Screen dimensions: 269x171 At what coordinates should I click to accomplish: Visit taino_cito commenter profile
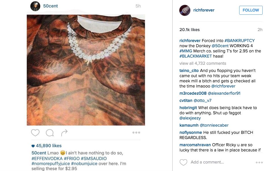point(189,71)
